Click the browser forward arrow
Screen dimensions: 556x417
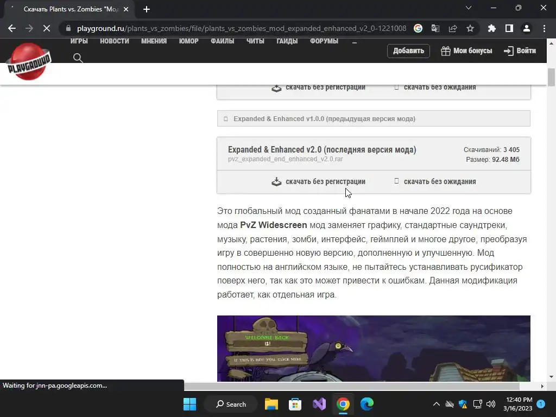pos(29,28)
